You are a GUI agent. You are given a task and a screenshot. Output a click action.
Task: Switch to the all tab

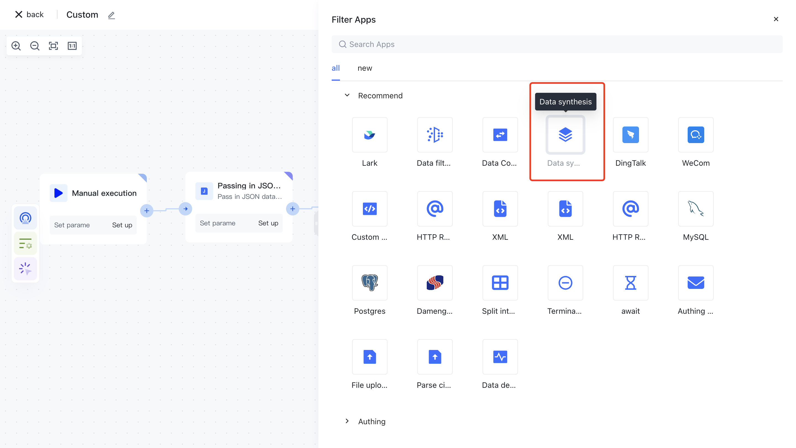tap(336, 68)
